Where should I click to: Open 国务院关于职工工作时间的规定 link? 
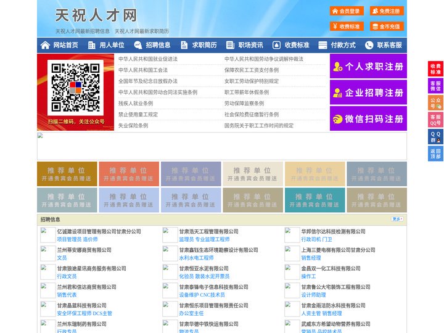click(x=259, y=125)
